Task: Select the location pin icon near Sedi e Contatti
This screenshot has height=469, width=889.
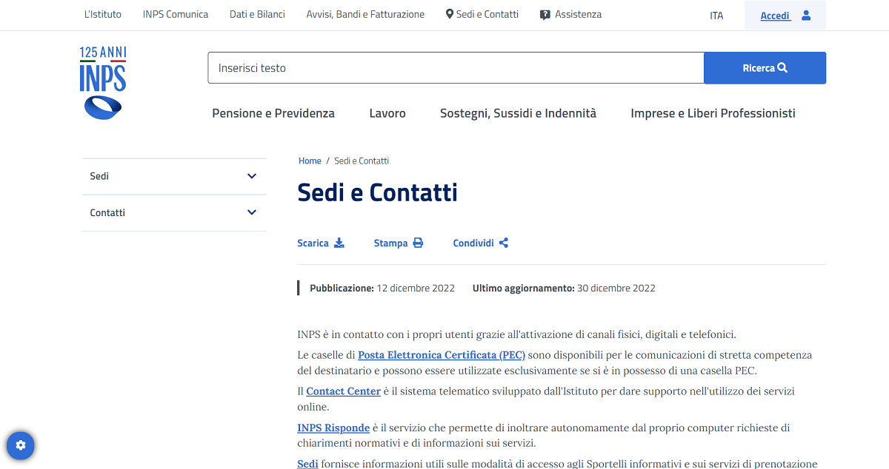Action: 450,13
